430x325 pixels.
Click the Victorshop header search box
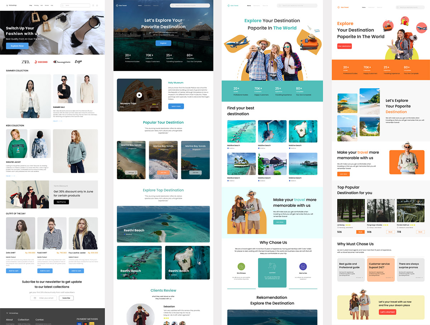pos(76,6)
